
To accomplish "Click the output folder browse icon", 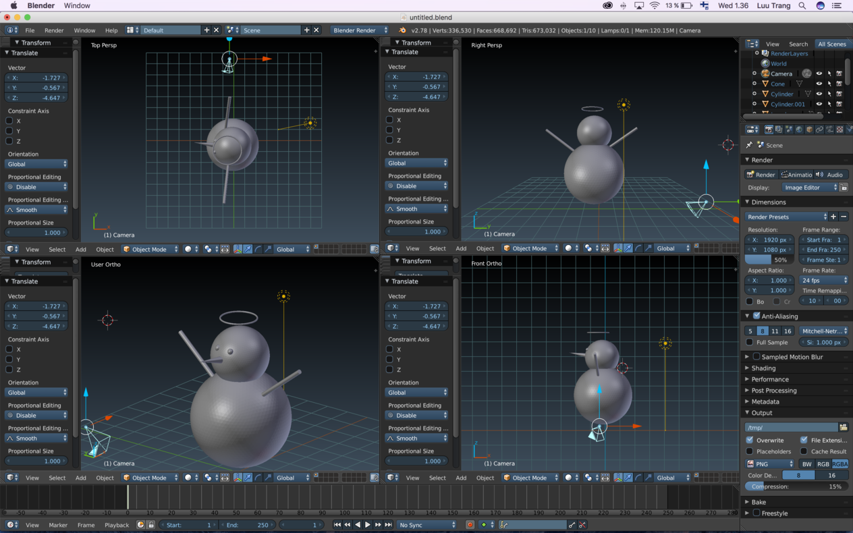I will coord(843,427).
